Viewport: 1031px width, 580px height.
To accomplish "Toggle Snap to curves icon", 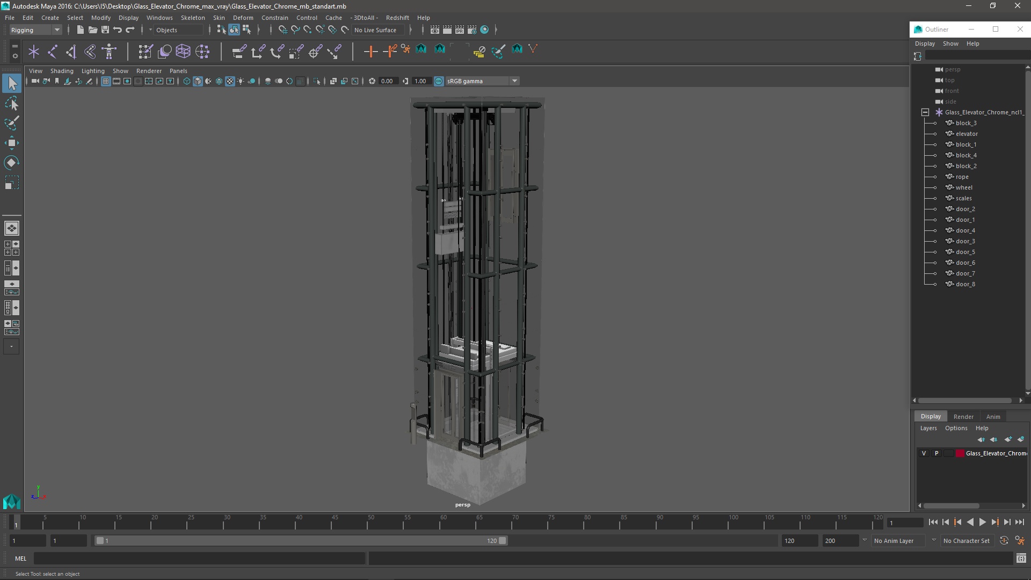I will point(295,30).
